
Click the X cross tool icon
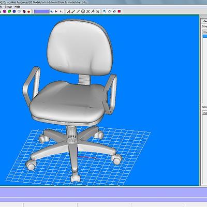(x=88, y=11)
